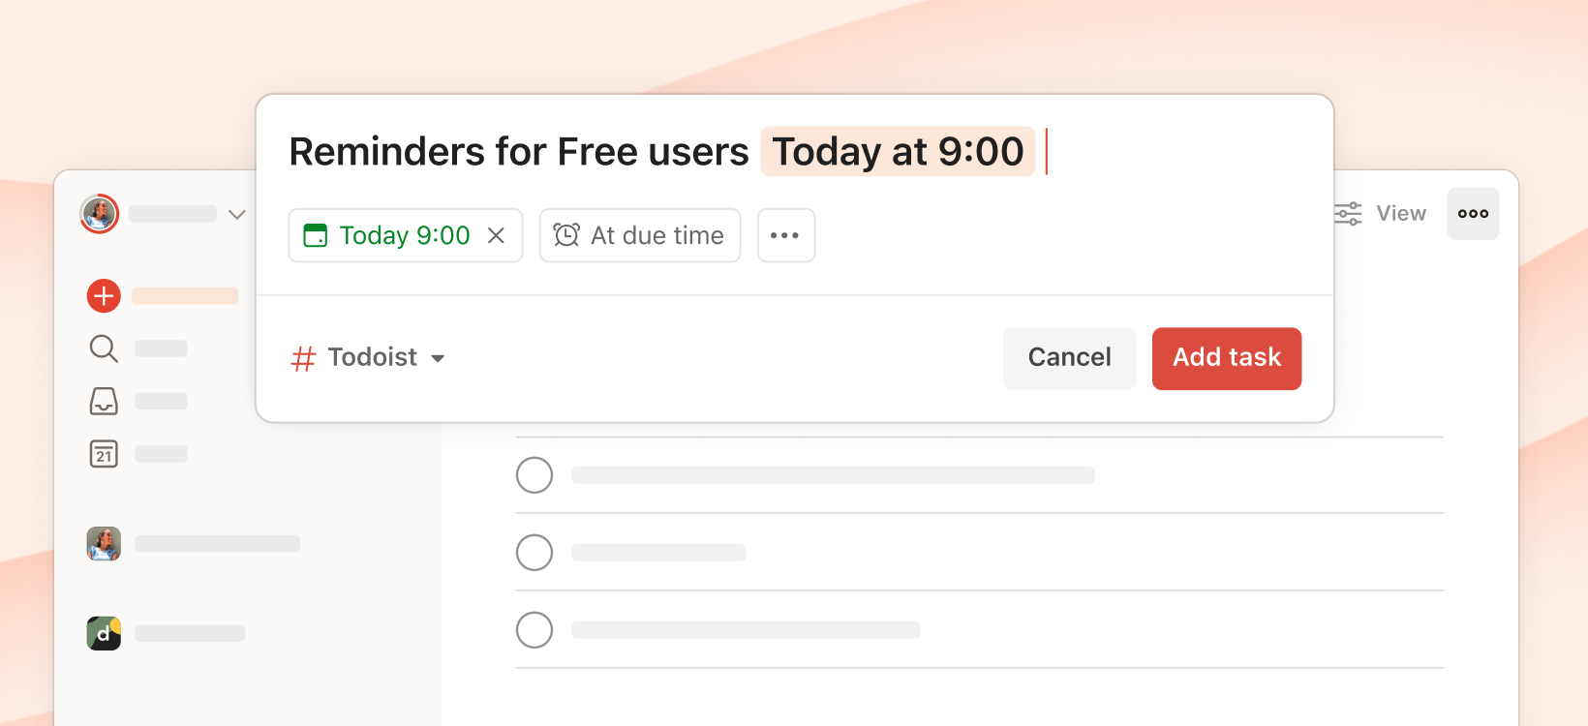Open the Todoist project dropdown
The width and height of the screenshot is (1588, 726).
click(x=368, y=358)
